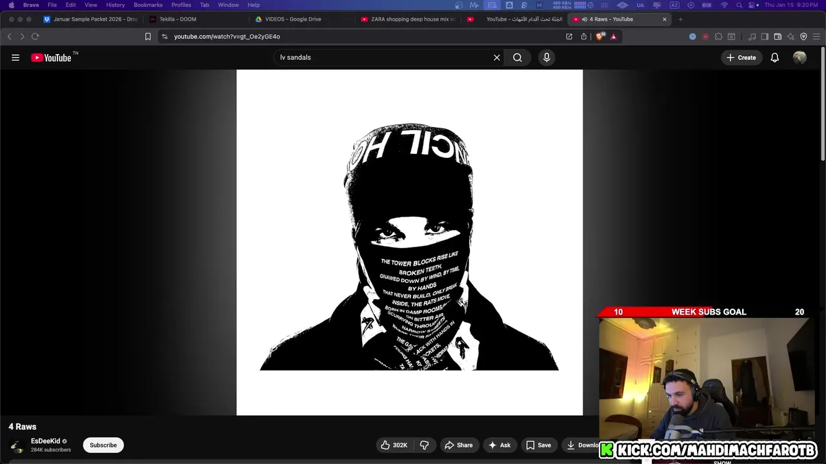Open Wi-Fi status menu

[724, 5]
